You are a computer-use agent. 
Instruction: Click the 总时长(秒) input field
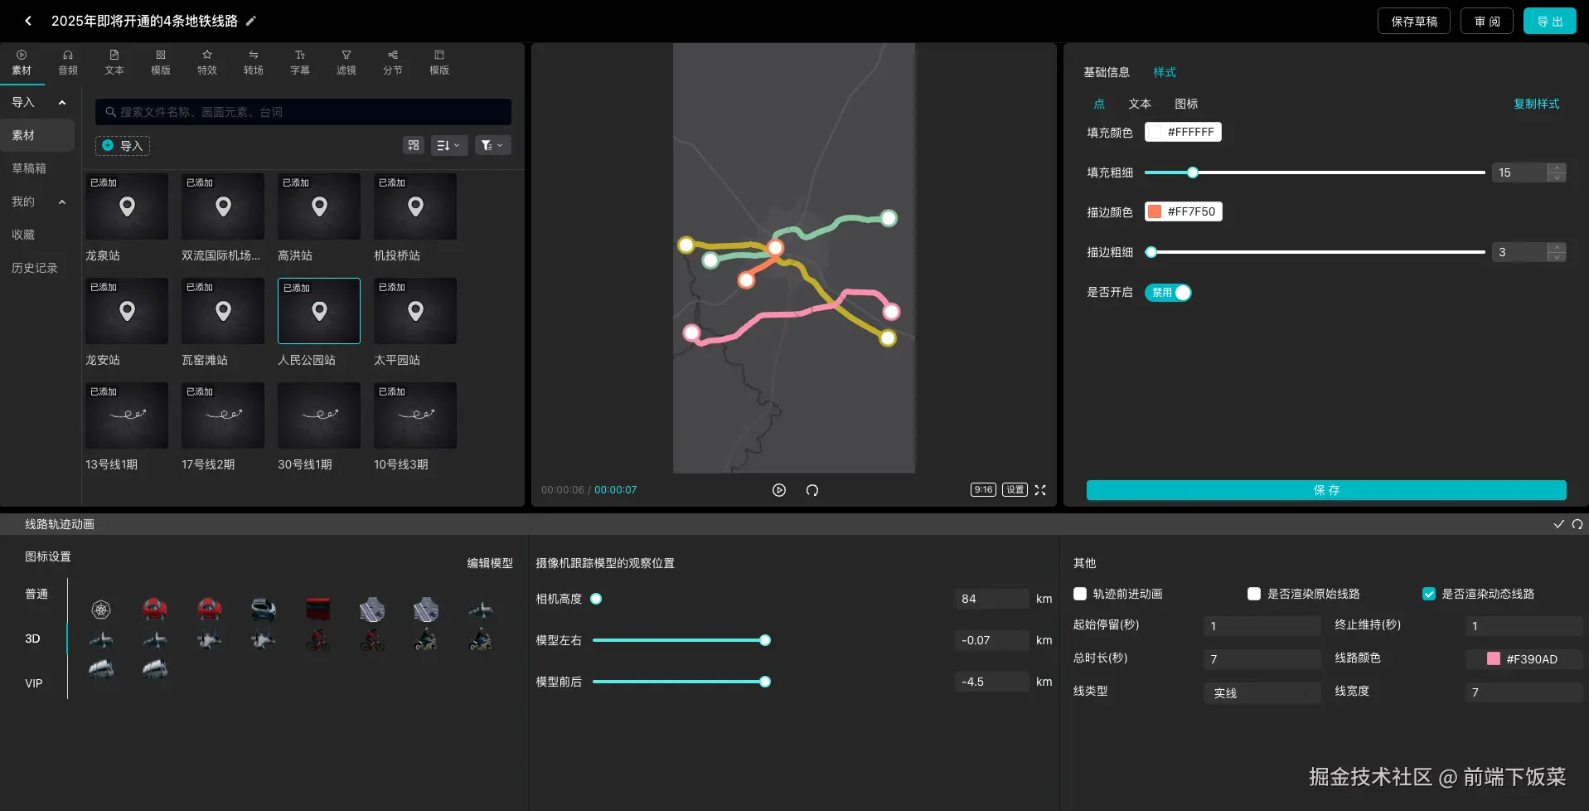click(1262, 659)
